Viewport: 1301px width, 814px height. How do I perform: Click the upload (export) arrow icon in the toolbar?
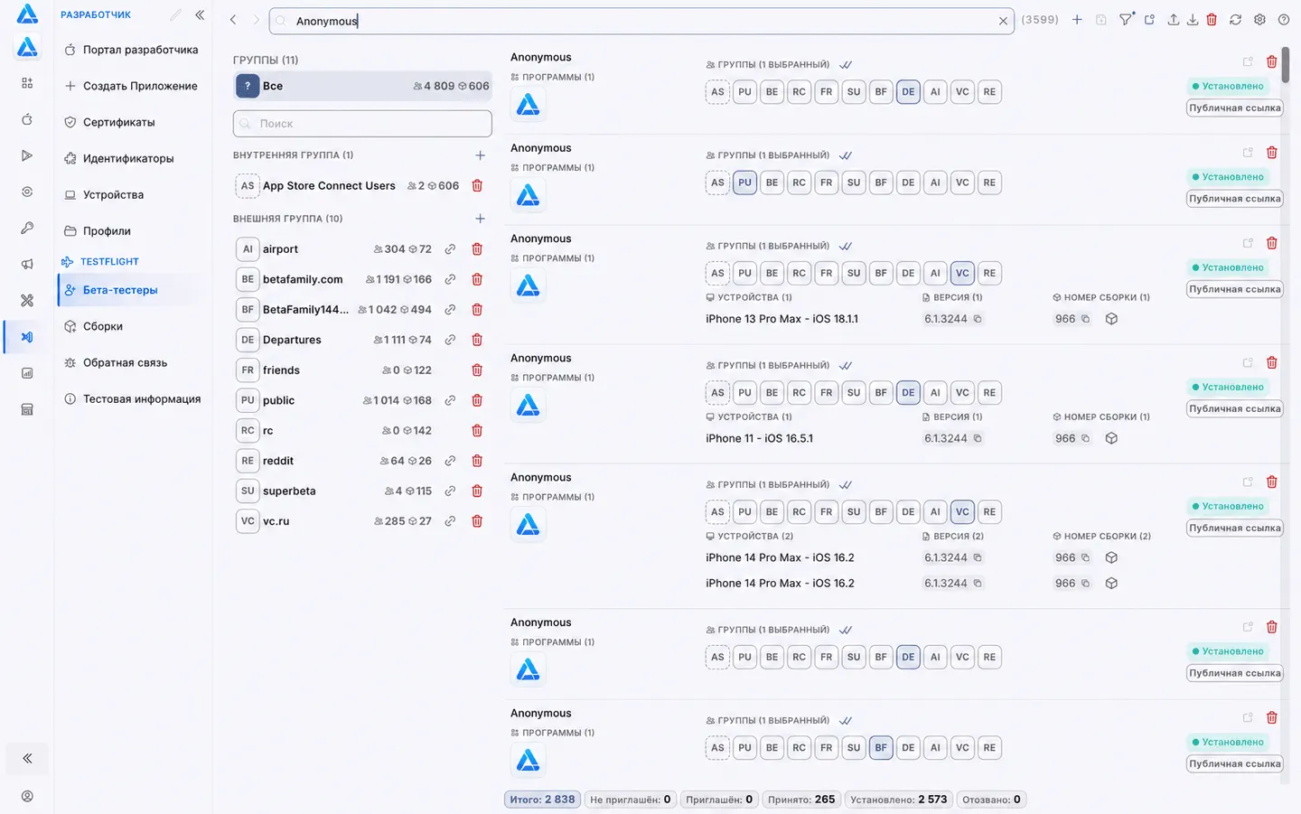pyautogui.click(x=1173, y=20)
